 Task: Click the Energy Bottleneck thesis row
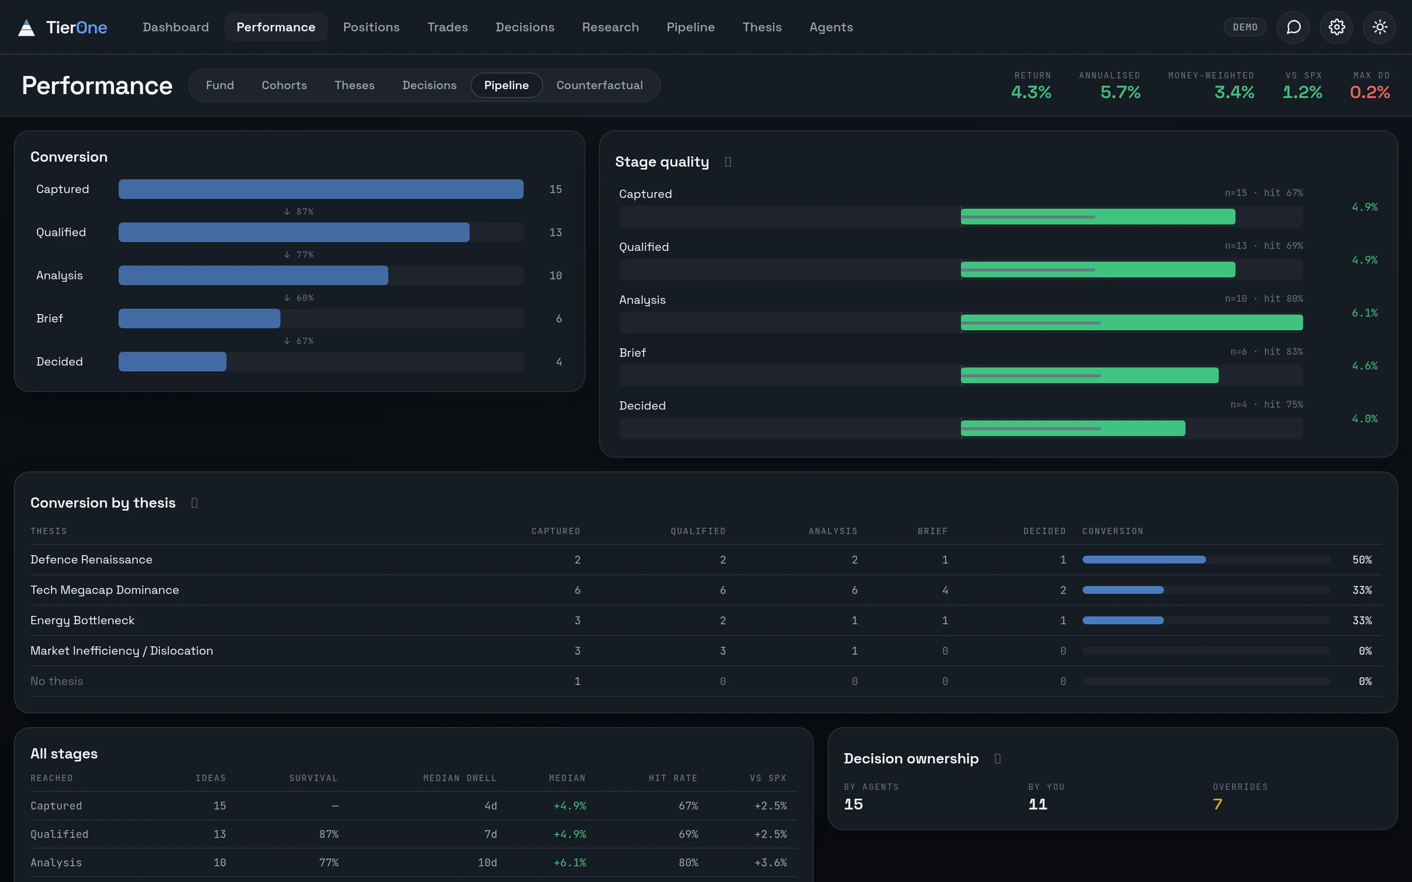pos(706,621)
